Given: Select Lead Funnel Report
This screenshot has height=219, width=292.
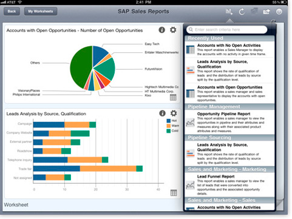Looking at the screenshot, I should [x=229, y=185].
